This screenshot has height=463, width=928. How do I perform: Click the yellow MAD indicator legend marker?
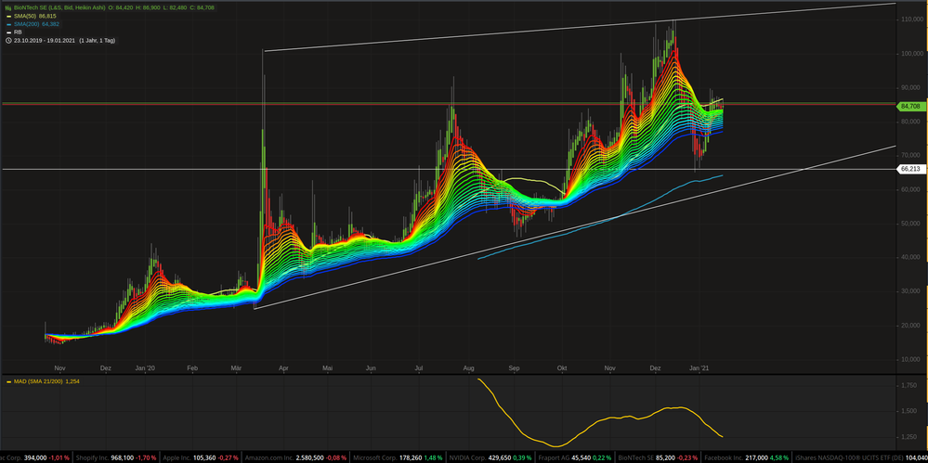[7, 380]
